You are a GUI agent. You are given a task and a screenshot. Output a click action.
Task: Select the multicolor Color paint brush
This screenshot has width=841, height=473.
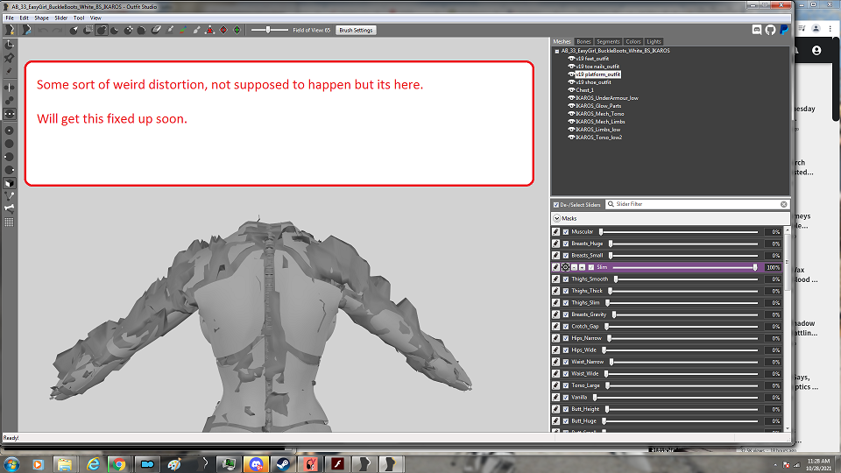coord(183,30)
